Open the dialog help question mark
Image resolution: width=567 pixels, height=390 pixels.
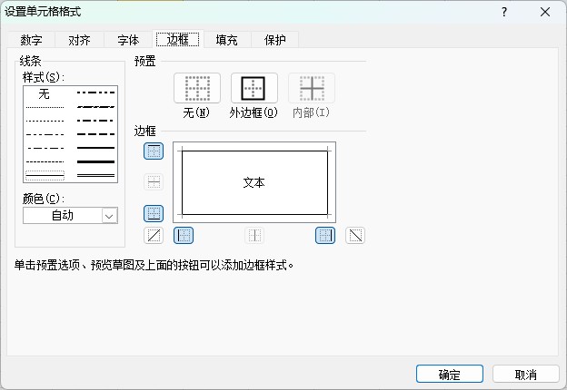pos(504,13)
